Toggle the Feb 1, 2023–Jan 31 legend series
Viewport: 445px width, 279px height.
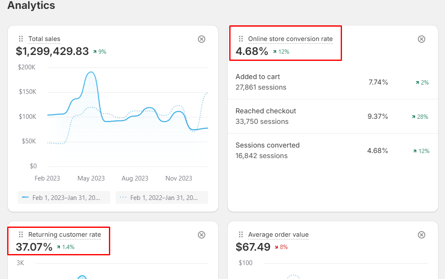64,197
